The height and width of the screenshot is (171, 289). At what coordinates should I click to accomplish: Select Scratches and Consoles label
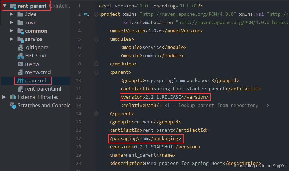(x=44, y=105)
